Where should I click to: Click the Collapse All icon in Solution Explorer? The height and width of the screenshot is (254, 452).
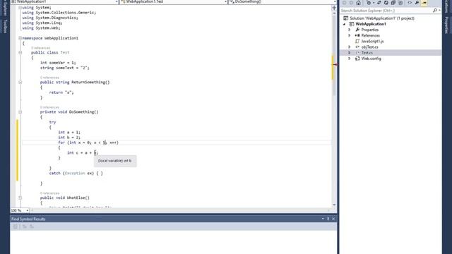[393, 3]
